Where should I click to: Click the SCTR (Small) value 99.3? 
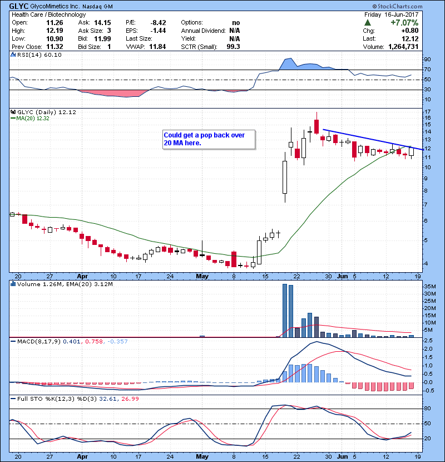[x=233, y=47]
